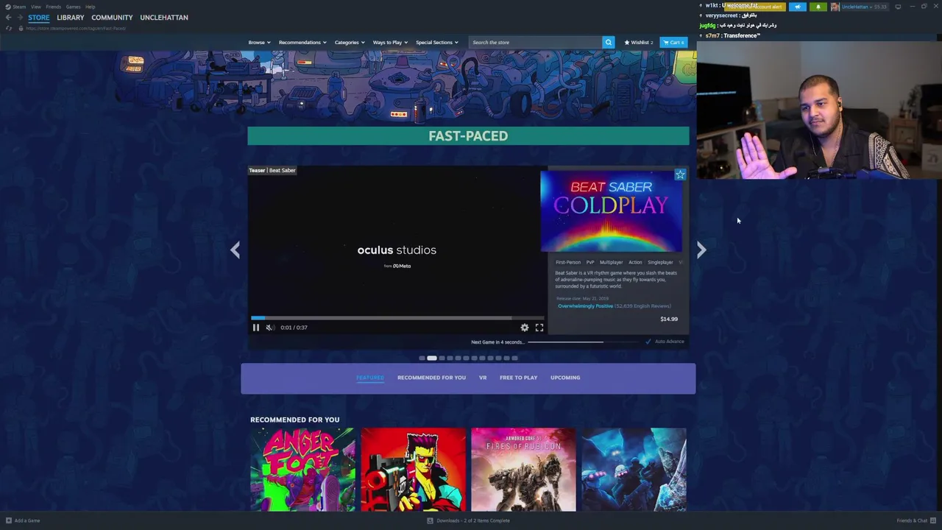
Task: Click the store URL address text
Action: [x=76, y=28]
